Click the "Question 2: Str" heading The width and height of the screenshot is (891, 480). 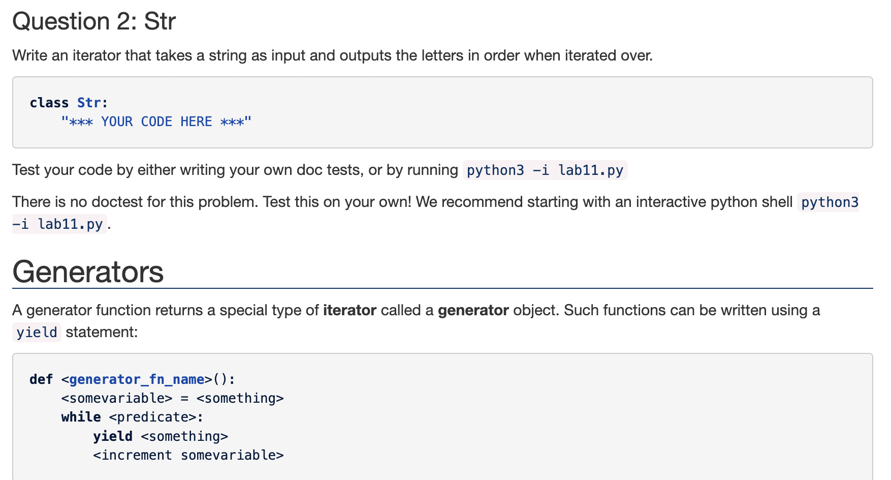pyautogui.click(x=94, y=21)
